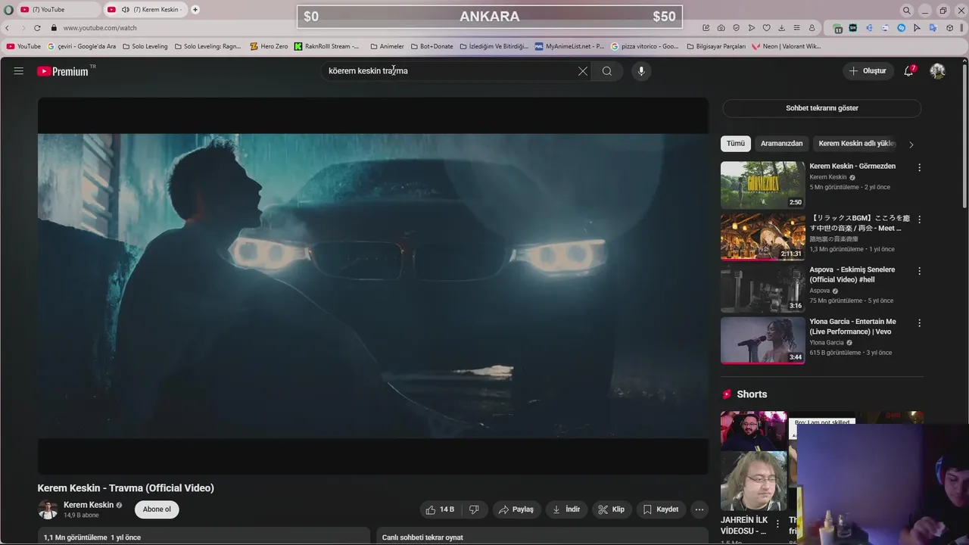Viewport: 969px width, 545px height.
Task: Open the JAHREİN İLK VİDEOSU short
Action: coord(753,461)
